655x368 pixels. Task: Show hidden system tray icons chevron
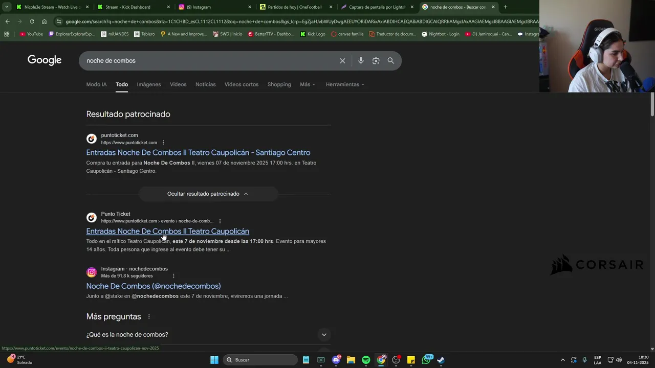[x=563, y=360]
